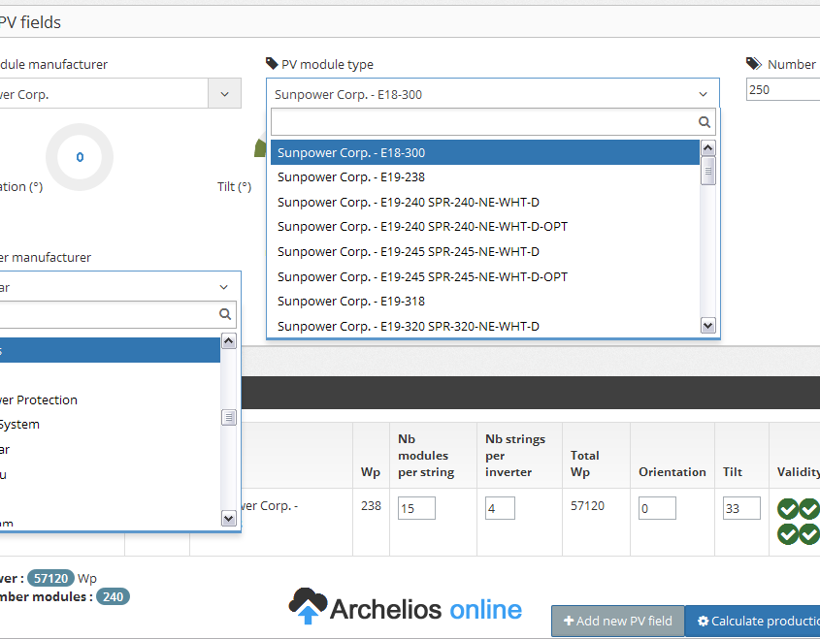820x639 pixels.
Task: Choose E19-240 SPR-240-NE-WHT-D-OPT module
Action: [485, 227]
